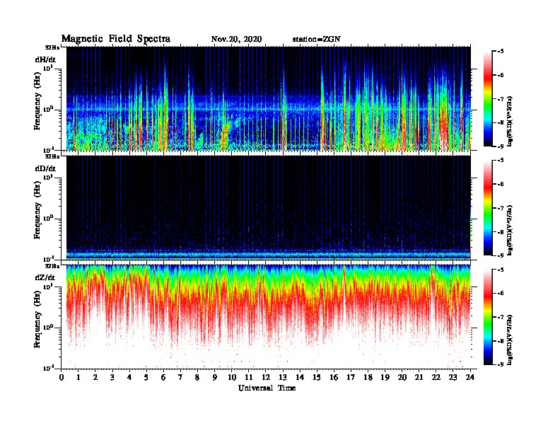
Task: Click the "-5" tick on dH/dt color scale
Action: tap(501, 51)
